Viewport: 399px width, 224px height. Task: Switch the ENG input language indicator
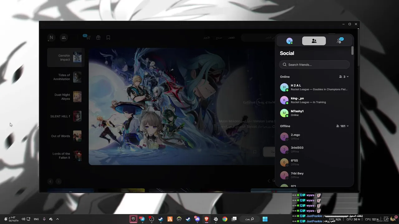tap(36, 219)
